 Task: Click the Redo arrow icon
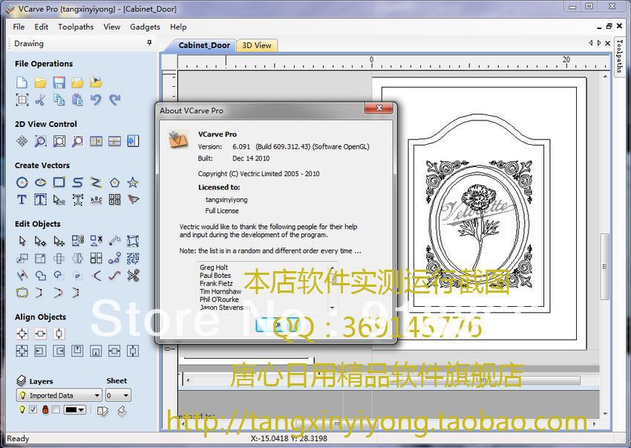coord(114,100)
